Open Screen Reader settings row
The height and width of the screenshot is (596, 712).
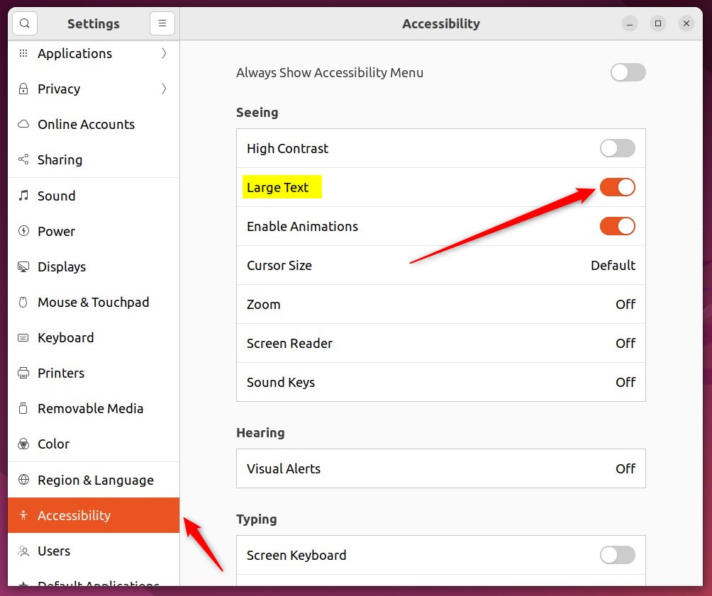point(440,344)
